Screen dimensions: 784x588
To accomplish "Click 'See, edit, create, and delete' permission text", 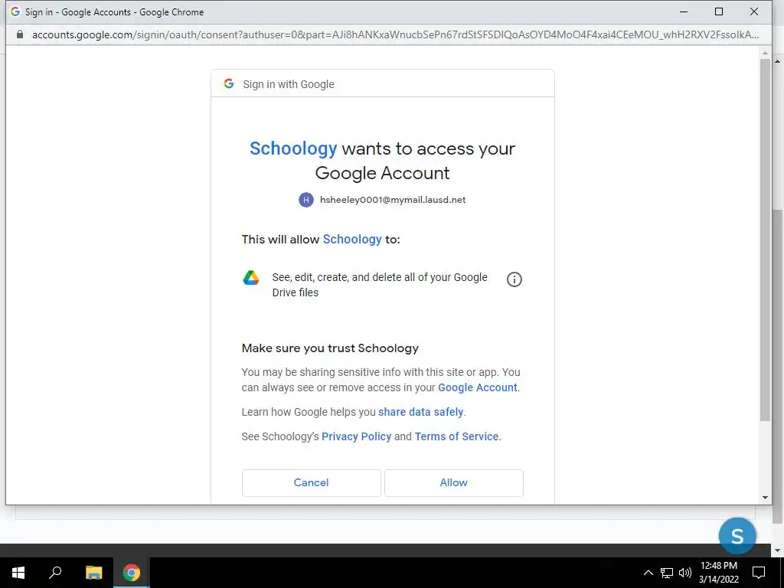I will (380, 285).
